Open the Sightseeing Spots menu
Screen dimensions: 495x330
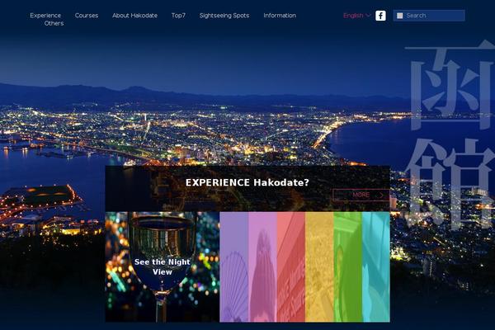[224, 16]
